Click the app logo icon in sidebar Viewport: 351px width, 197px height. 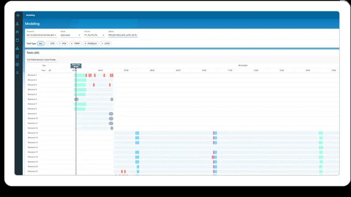tap(17, 15)
